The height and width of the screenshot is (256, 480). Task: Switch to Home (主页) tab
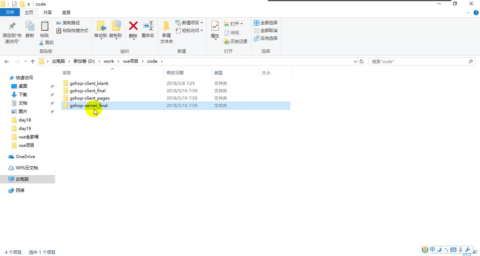pyautogui.click(x=29, y=12)
